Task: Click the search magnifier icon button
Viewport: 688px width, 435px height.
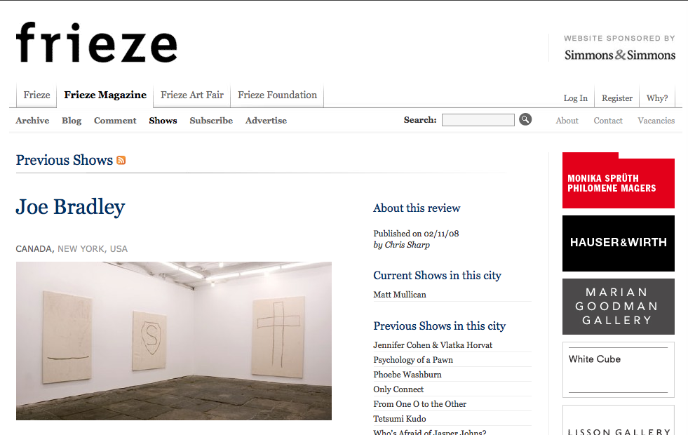Action: 525,119
